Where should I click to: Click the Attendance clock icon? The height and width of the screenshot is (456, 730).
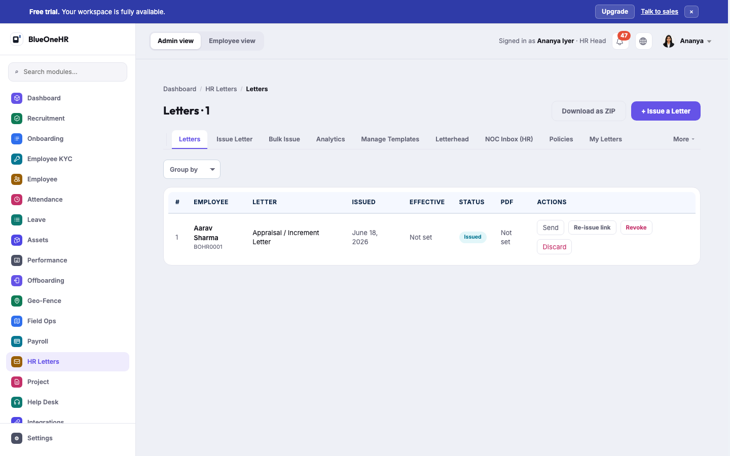click(17, 200)
